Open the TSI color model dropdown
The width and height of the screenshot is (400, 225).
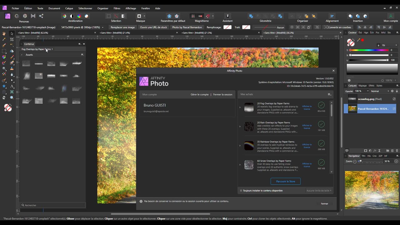click(x=389, y=45)
